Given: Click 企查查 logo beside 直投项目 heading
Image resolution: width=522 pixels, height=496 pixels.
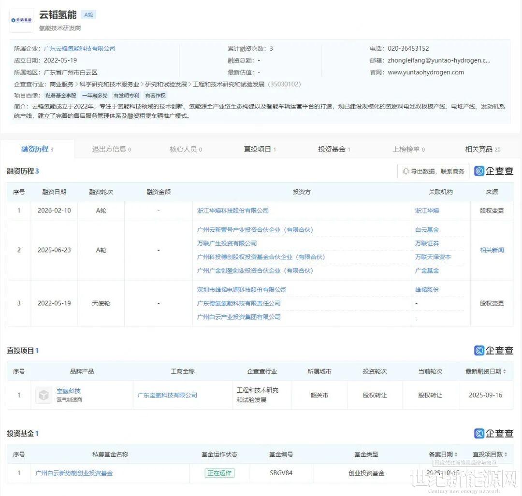Looking at the screenshot, I should (x=493, y=351).
